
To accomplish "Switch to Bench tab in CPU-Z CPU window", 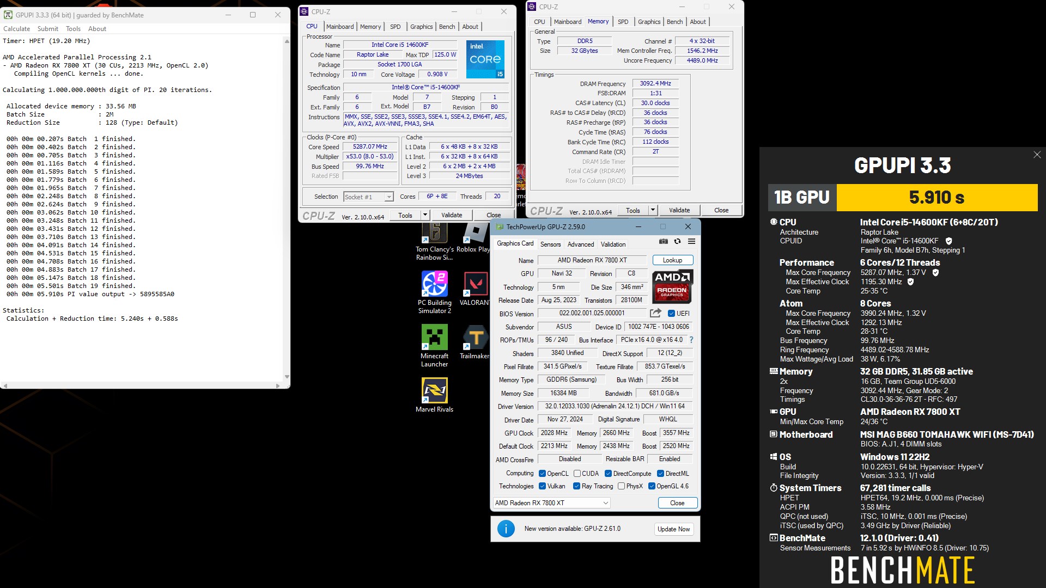I will 447,27.
